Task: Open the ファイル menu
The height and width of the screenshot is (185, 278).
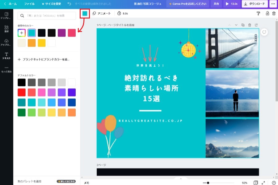Action: point(29,4)
